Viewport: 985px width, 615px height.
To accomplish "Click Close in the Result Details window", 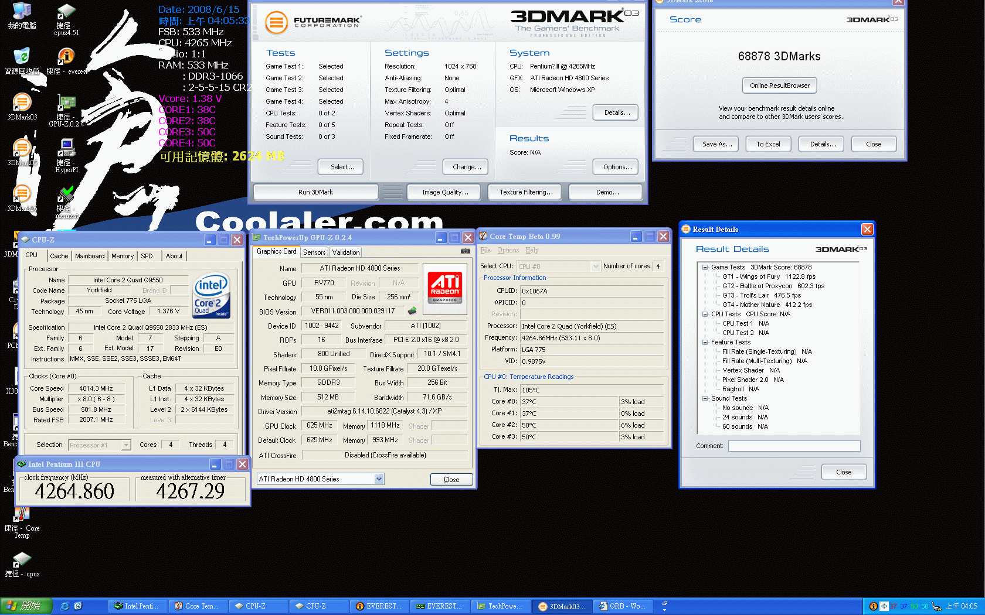I will 844,472.
